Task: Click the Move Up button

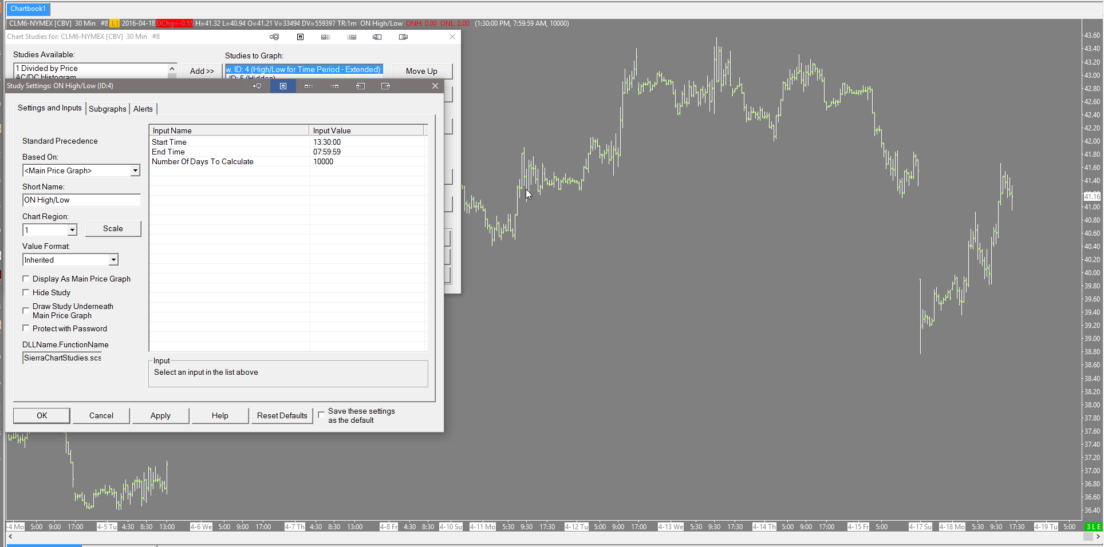Action: [x=421, y=71]
